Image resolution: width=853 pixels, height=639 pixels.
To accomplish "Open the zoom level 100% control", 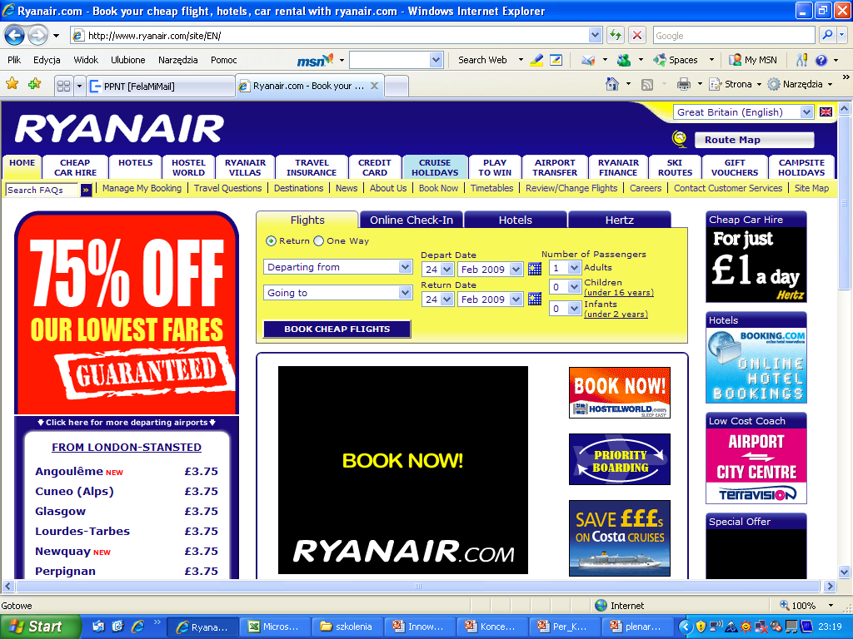I will (806, 606).
